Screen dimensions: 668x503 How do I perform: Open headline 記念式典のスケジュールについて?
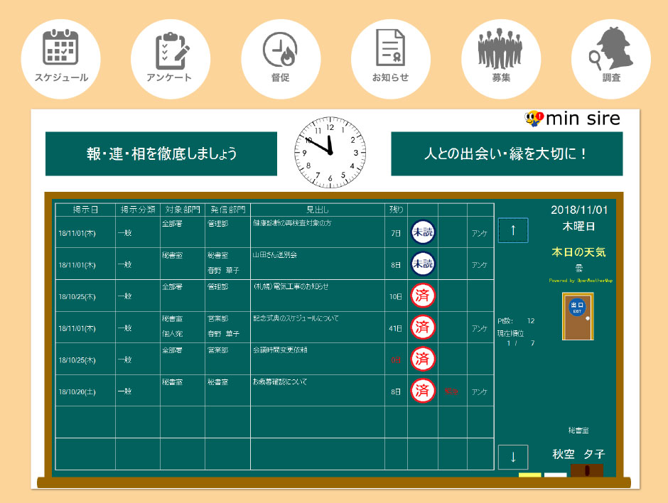coord(296,318)
